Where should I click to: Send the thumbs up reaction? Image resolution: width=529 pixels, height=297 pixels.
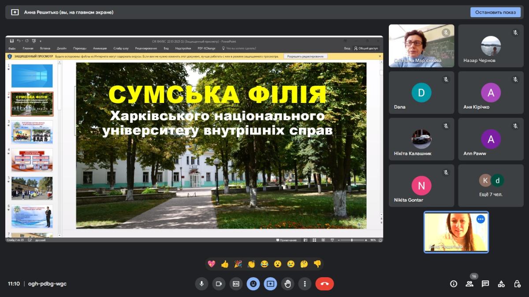click(x=225, y=264)
